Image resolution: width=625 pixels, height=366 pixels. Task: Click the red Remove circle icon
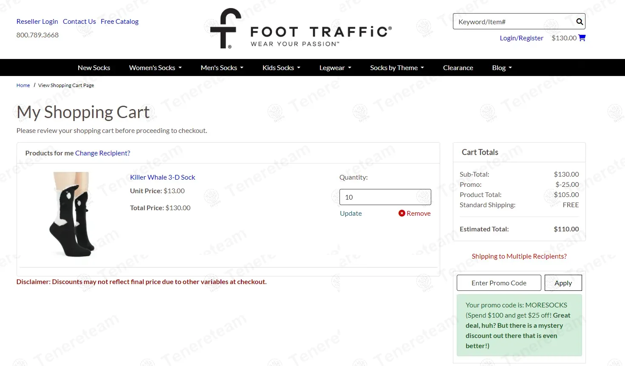click(402, 213)
